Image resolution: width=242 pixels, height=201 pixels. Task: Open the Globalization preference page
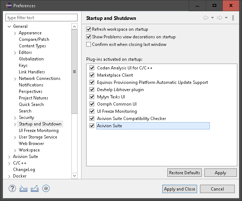[x=31, y=59]
